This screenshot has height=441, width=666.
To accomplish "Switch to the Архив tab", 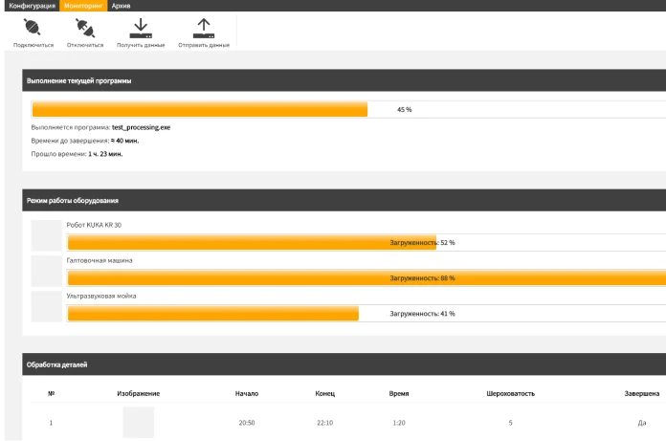I will 122,6.
